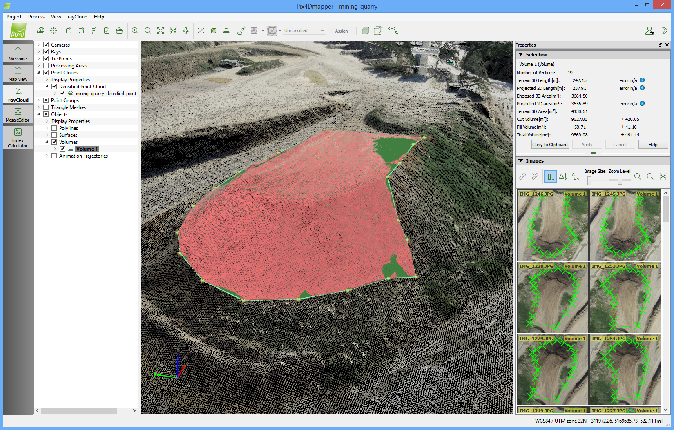
Task: Enable the Surfaces checkbox
Action: 54,135
